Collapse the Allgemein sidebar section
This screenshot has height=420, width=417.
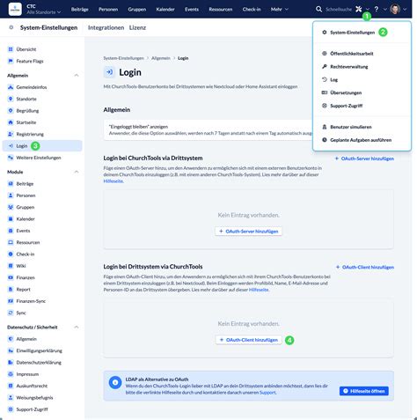click(77, 76)
